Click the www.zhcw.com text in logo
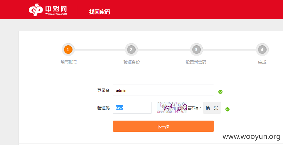This screenshot has width=283, height=145. point(56,14)
